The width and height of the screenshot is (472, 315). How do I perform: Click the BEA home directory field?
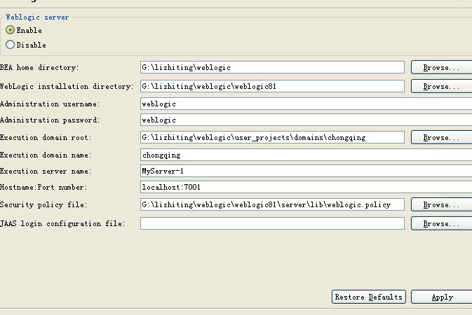pos(272,68)
